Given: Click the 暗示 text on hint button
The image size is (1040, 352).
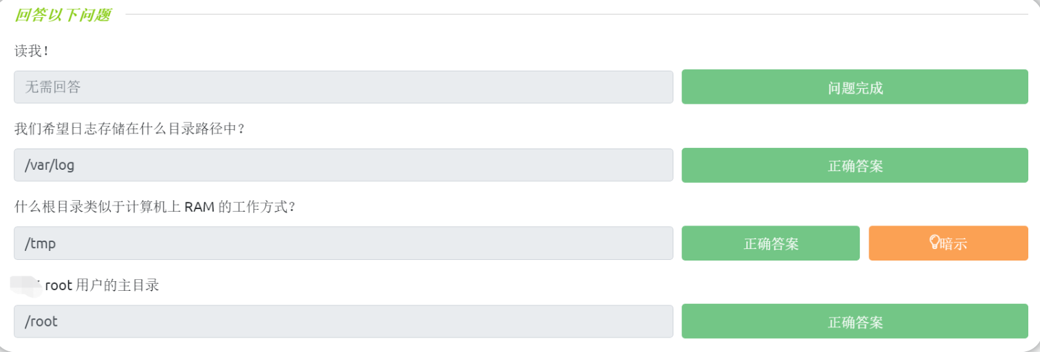Looking at the screenshot, I should (954, 243).
